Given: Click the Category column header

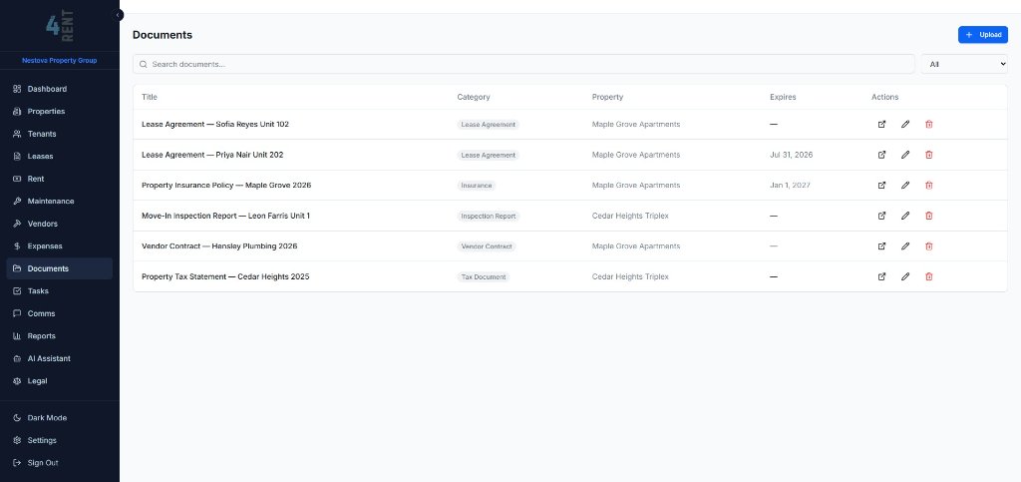Looking at the screenshot, I should pos(474,97).
